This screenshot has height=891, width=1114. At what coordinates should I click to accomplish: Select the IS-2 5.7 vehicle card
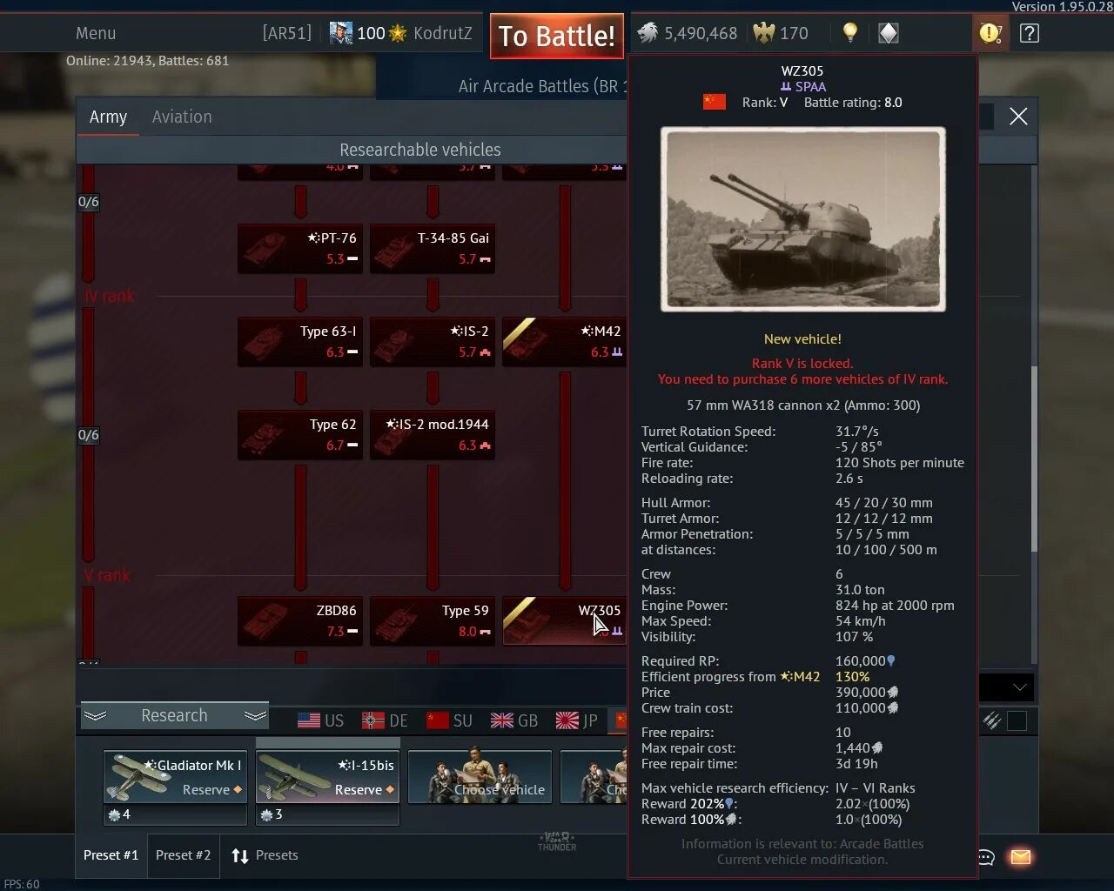(433, 341)
